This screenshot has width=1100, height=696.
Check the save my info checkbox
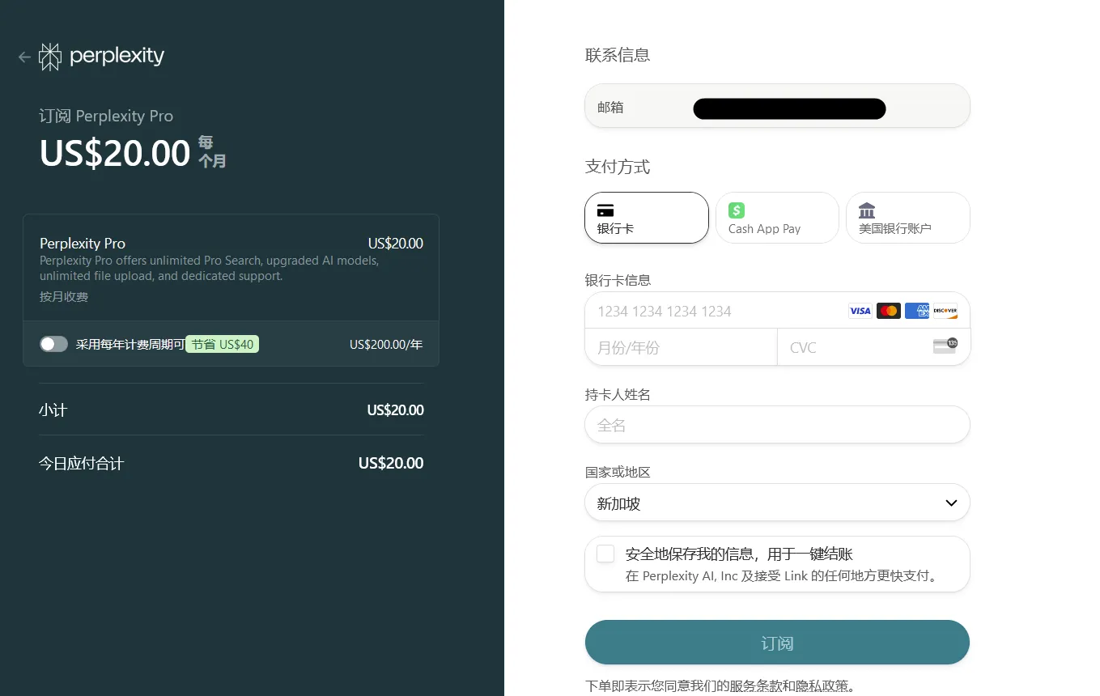click(605, 554)
